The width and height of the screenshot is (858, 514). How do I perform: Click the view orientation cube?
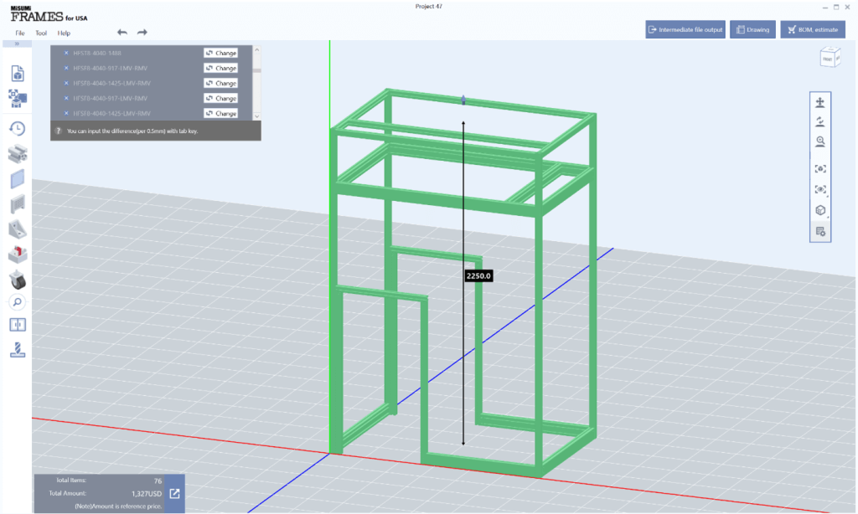pyautogui.click(x=830, y=58)
